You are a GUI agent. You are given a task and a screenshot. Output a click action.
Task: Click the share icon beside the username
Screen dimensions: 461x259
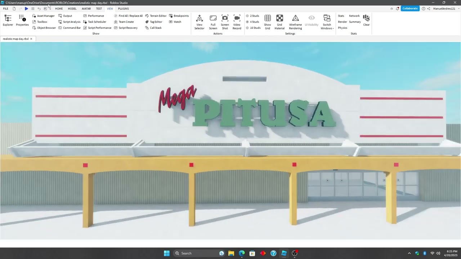pyautogui.click(x=429, y=9)
